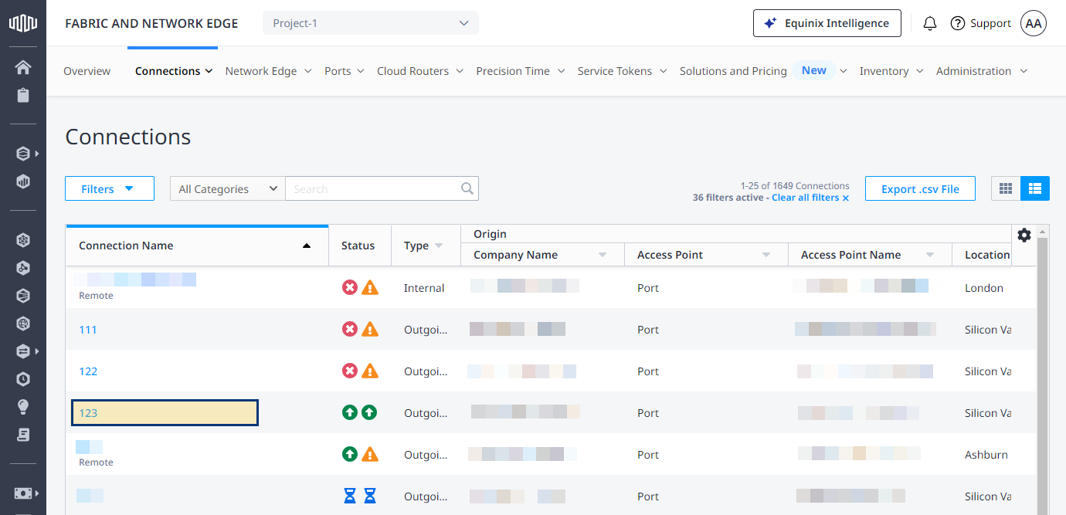The image size is (1066, 515).
Task: Click the red error icon in the London row
Action: coord(350,288)
